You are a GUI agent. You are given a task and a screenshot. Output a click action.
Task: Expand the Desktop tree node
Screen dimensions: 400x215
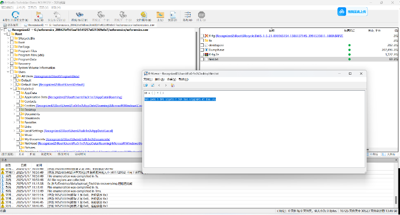pyautogui.click(x=14, y=109)
